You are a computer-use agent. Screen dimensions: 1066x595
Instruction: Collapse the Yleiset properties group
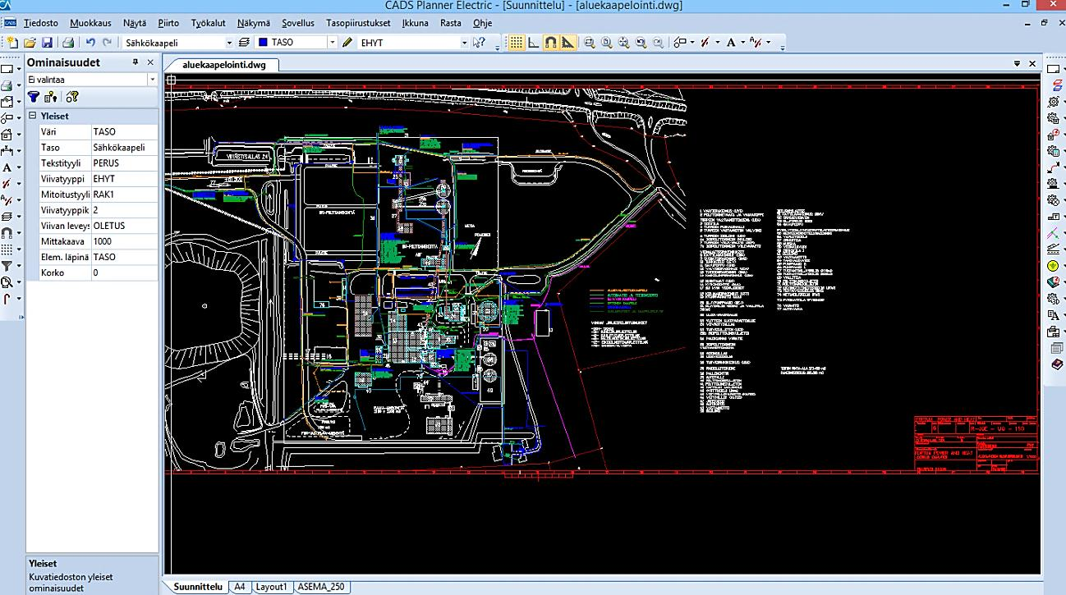coord(33,116)
